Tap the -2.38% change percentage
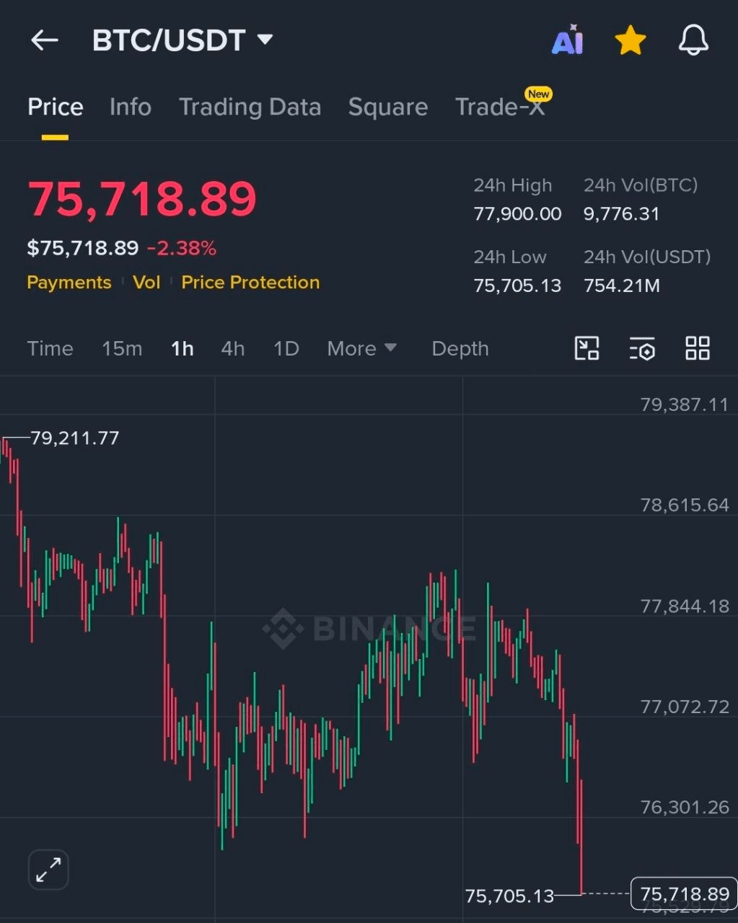Screen dimensions: 738x923 coord(182,248)
